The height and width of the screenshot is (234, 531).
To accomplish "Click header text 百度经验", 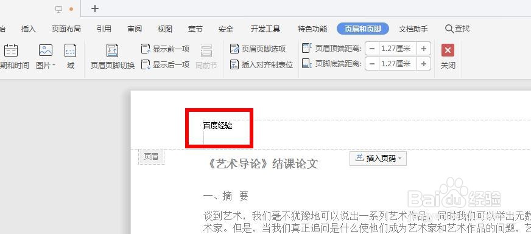I will tap(218, 126).
